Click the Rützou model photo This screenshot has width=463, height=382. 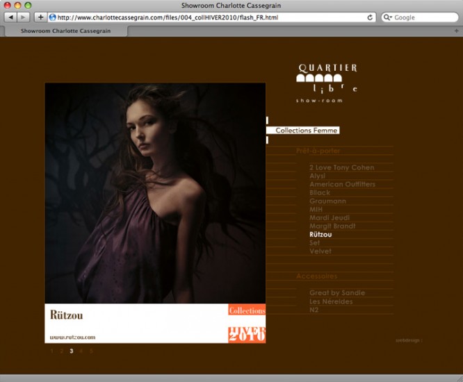point(155,193)
